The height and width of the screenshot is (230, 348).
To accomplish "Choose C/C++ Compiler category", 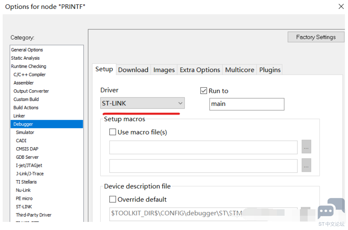I will [x=30, y=75].
